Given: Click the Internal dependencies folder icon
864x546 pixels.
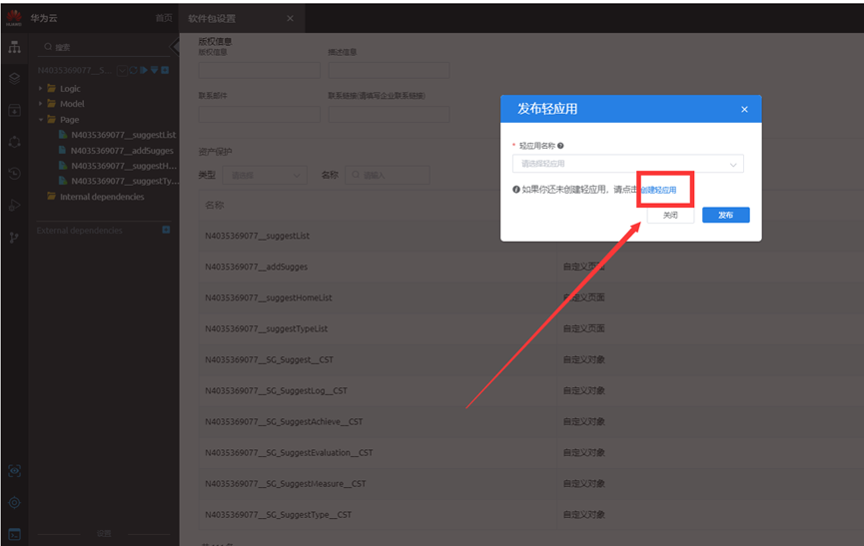Looking at the screenshot, I should tap(52, 197).
